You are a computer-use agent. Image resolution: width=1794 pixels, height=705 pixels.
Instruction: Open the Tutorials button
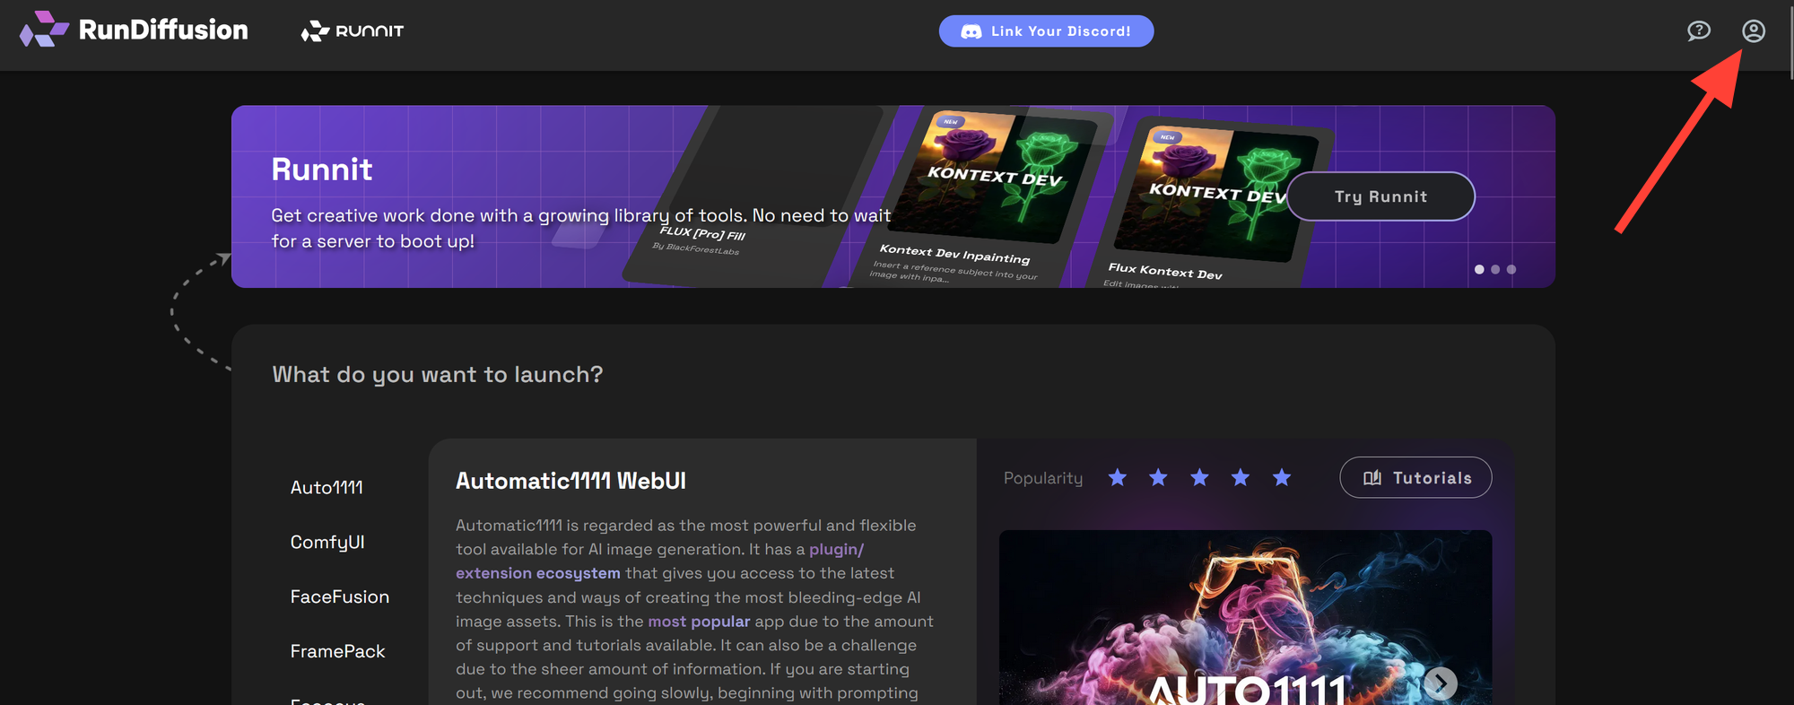(x=1415, y=478)
